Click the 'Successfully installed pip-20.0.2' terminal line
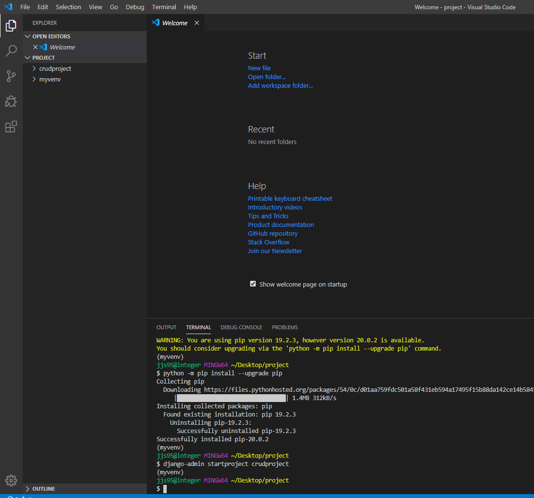The image size is (534, 498). point(213,439)
